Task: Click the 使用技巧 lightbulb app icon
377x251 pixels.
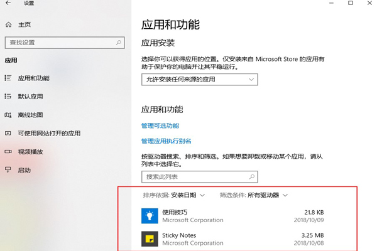Action: tap(150, 216)
